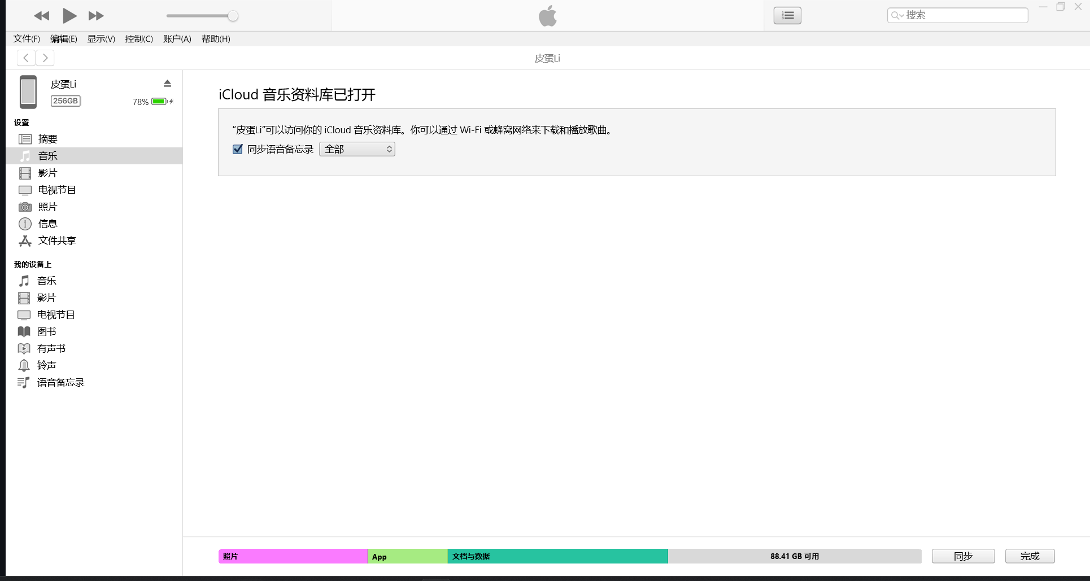Open the 文件(F) menu

click(x=27, y=39)
